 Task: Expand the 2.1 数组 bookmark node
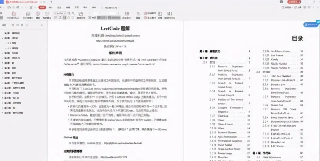6,43
